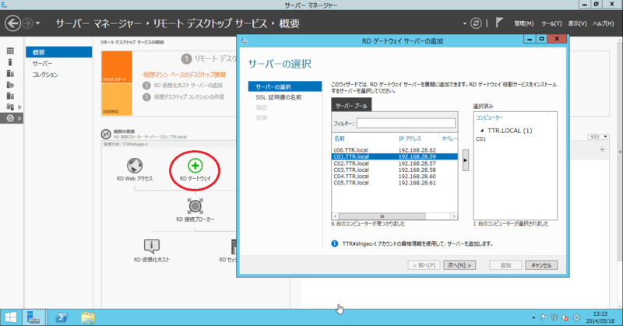This screenshot has height=326, width=623.
Task: Select highlighted Remote Desktop Services sidebar icon
Action: [10, 118]
